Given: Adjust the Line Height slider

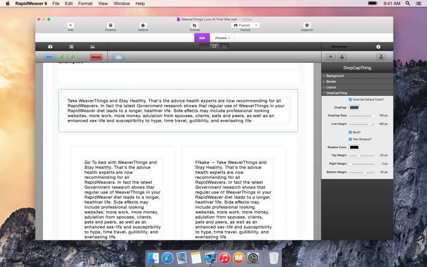Looking at the screenshot, I should tap(362, 125).
